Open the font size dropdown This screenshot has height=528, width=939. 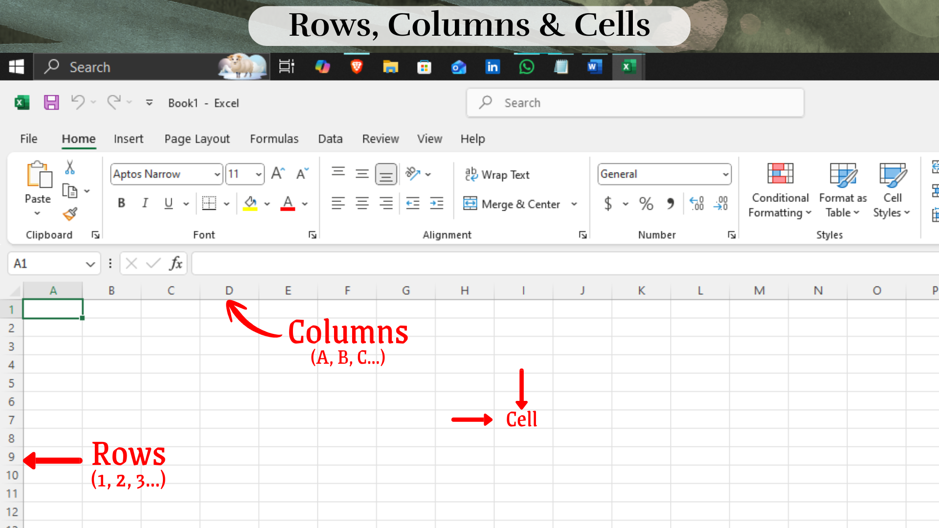[x=259, y=174]
